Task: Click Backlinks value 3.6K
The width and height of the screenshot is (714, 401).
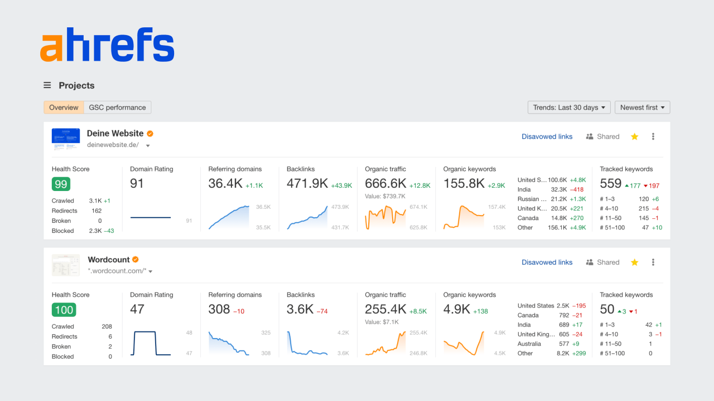Action: [300, 309]
